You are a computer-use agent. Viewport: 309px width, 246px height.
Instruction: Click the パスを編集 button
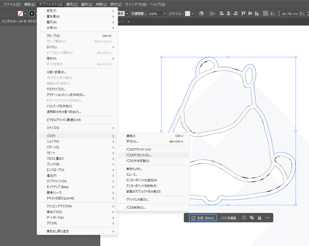(228, 218)
